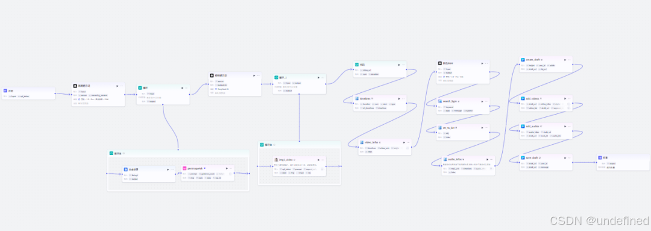Open the save_draft node more-options menu
The image size is (651, 231).
pyautogui.click(x=569, y=157)
